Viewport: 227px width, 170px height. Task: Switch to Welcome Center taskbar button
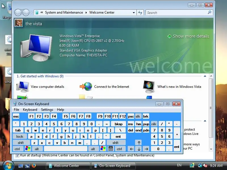pos(68,166)
